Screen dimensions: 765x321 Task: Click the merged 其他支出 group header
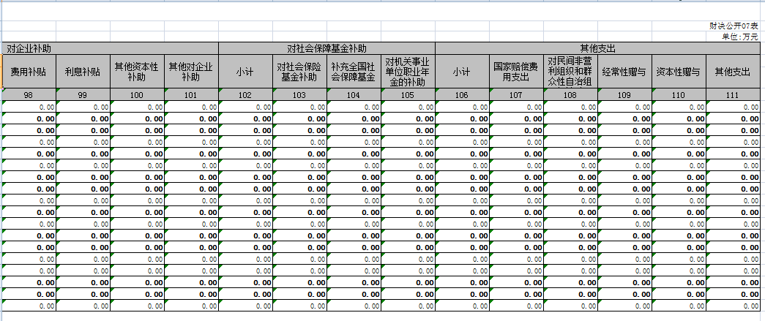597,48
